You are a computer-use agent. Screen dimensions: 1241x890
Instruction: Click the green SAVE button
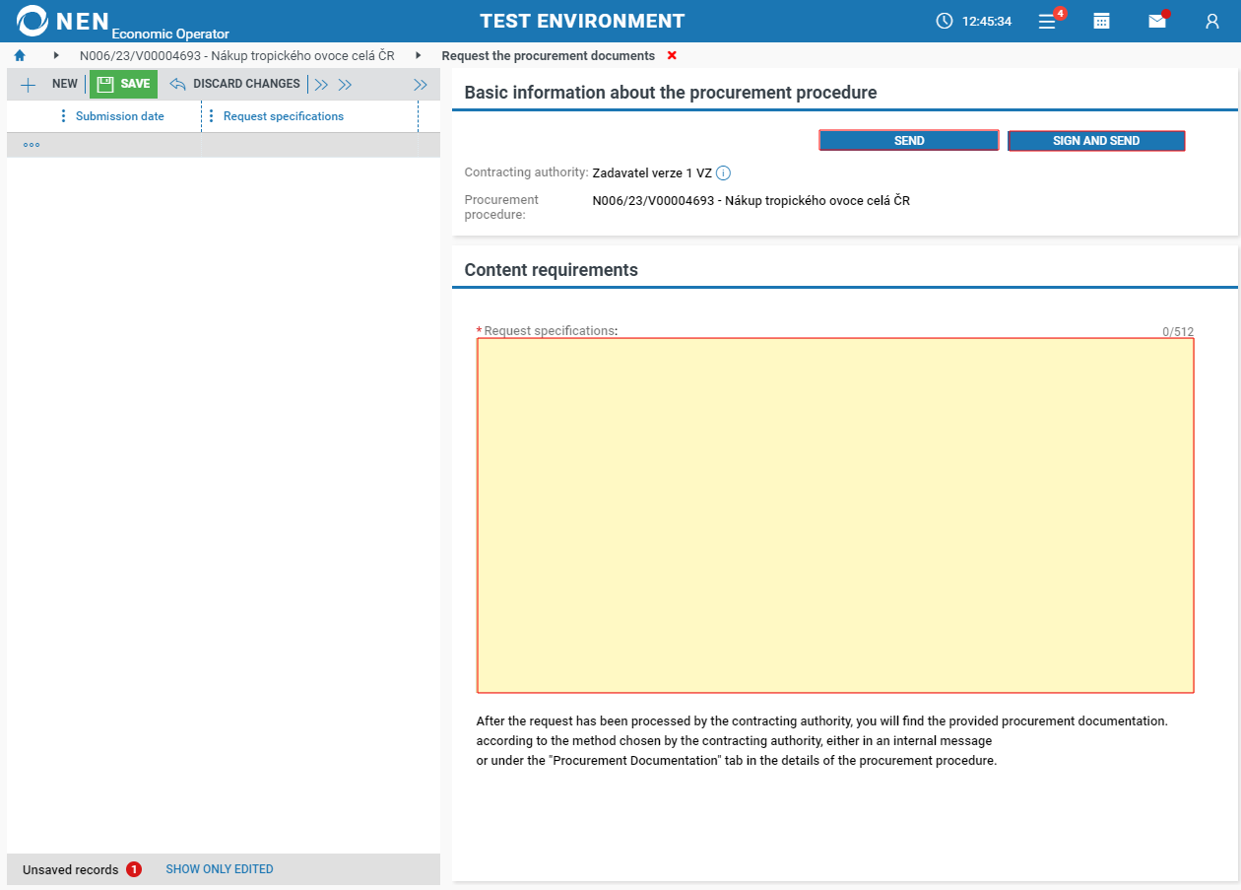(x=123, y=84)
